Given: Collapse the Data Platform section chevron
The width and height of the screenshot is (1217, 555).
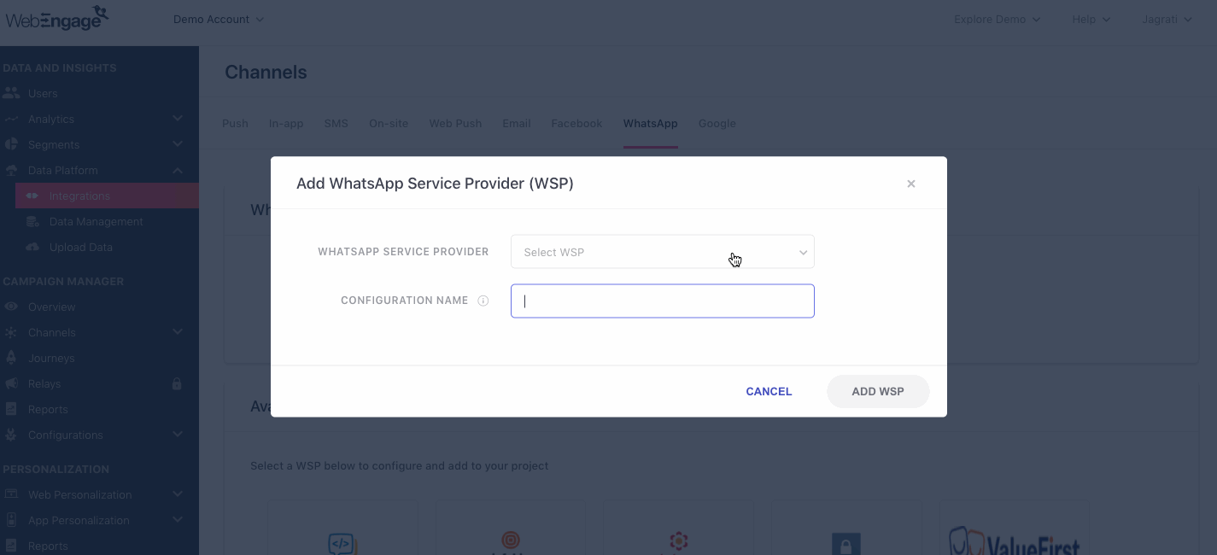Looking at the screenshot, I should coord(178,170).
